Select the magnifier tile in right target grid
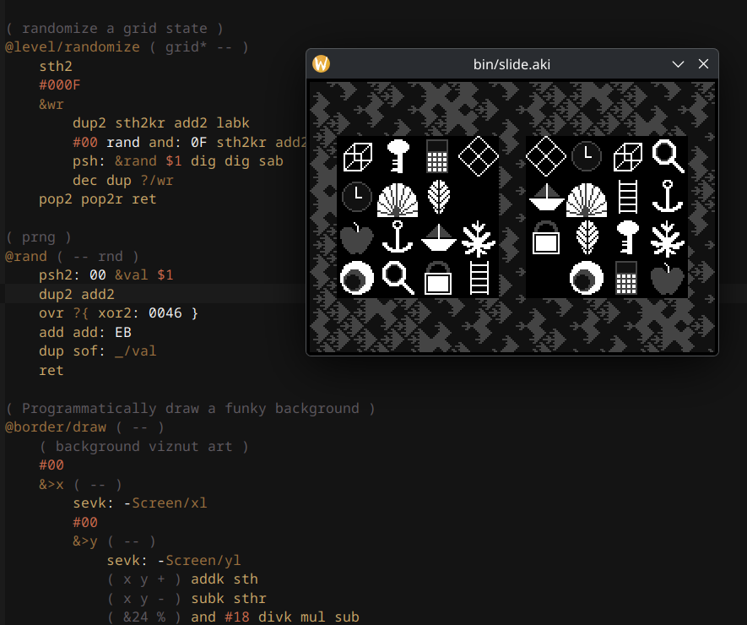 tap(668, 156)
